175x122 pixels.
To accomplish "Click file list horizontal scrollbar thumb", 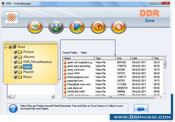I will (x=111, y=97).
